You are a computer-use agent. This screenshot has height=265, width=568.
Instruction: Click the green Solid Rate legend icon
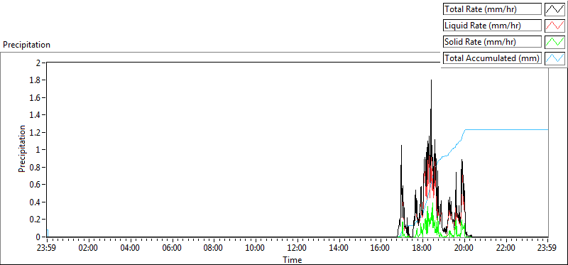click(555, 42)
